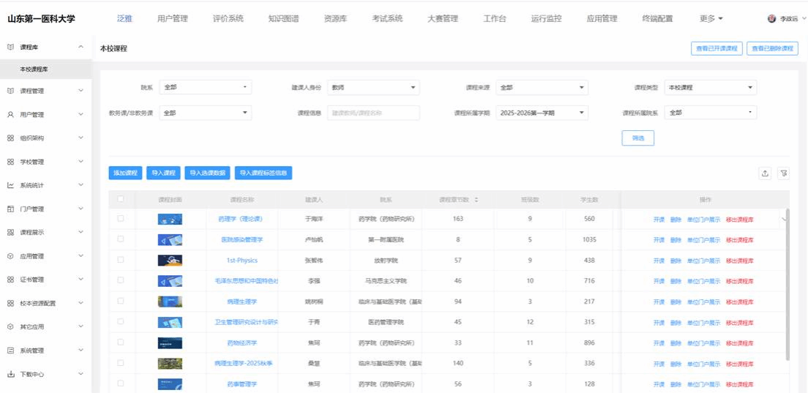Select the 药物经济学 row checkbox
The image size is (808, 393).
[121, 343]
